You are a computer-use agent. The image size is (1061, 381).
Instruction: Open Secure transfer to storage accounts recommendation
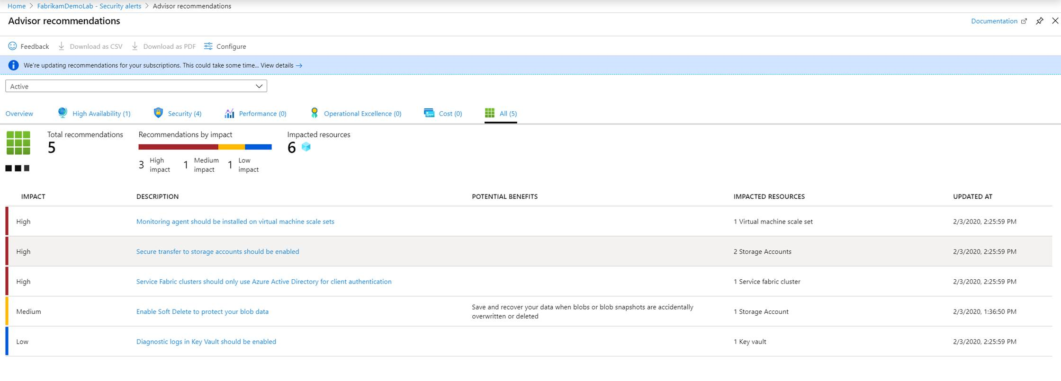coord(218,251)
